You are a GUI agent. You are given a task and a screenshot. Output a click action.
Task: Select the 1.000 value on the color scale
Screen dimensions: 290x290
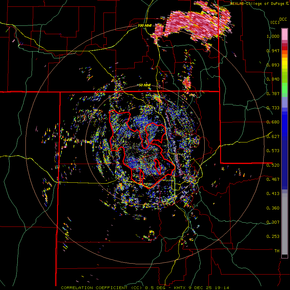(273, 36)
